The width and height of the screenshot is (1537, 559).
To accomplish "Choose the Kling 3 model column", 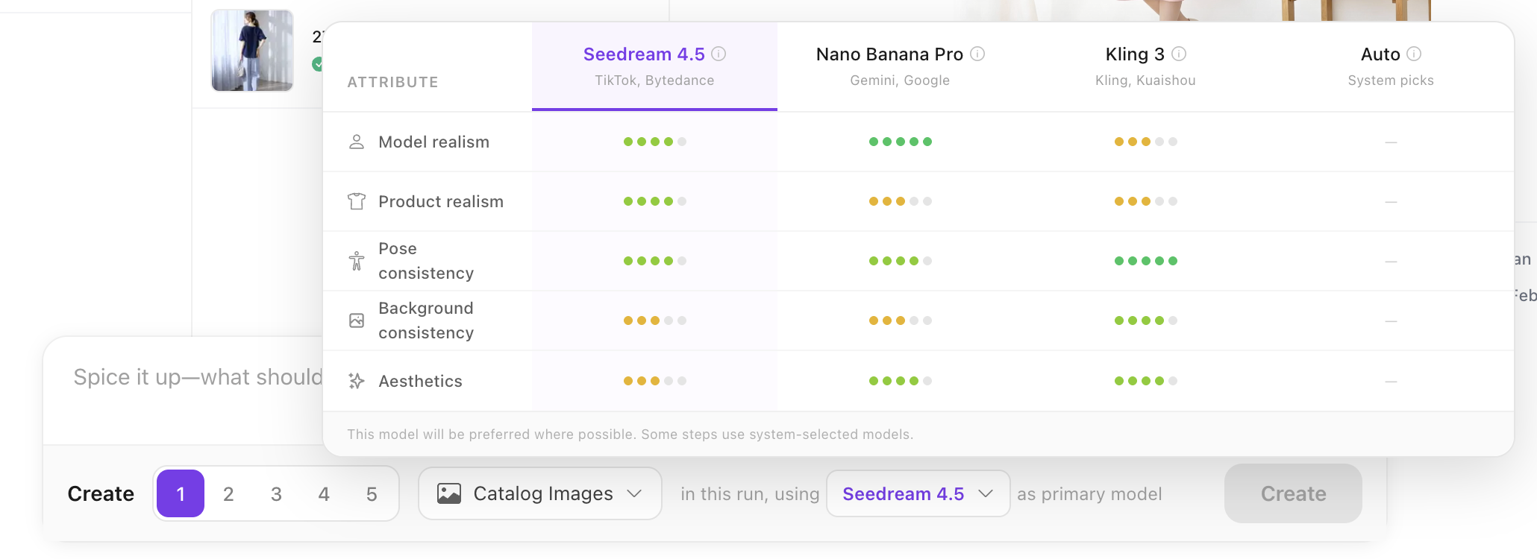I will pos(1145,66).
